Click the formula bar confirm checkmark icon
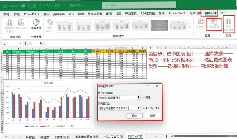The width and height of the screenshot is (237, 139). [36, 44]
